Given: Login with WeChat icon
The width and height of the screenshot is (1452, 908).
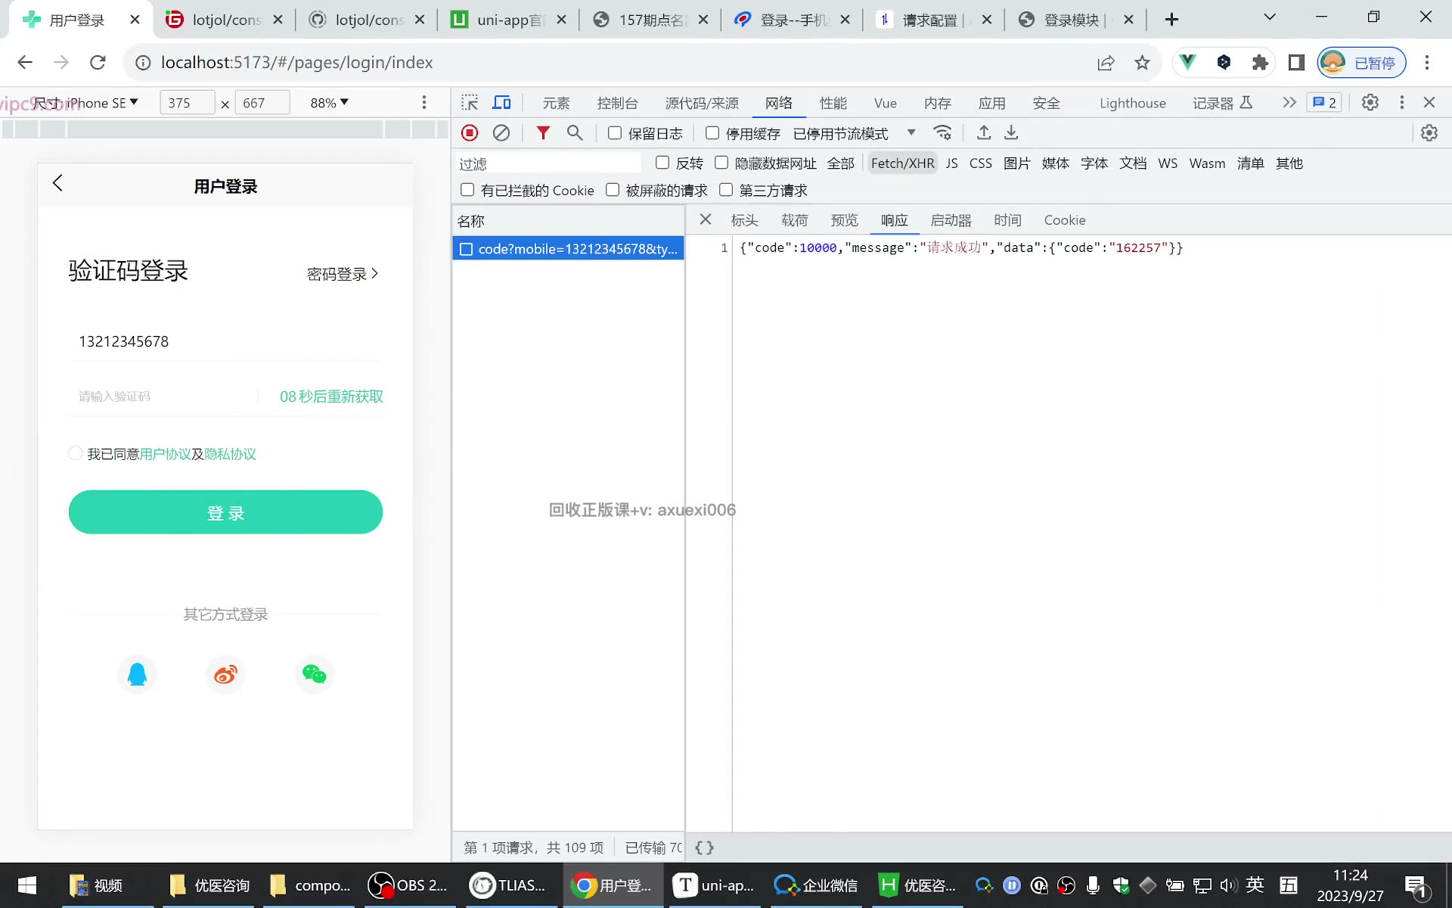Looking at the screenshot, I should [314, 674].
